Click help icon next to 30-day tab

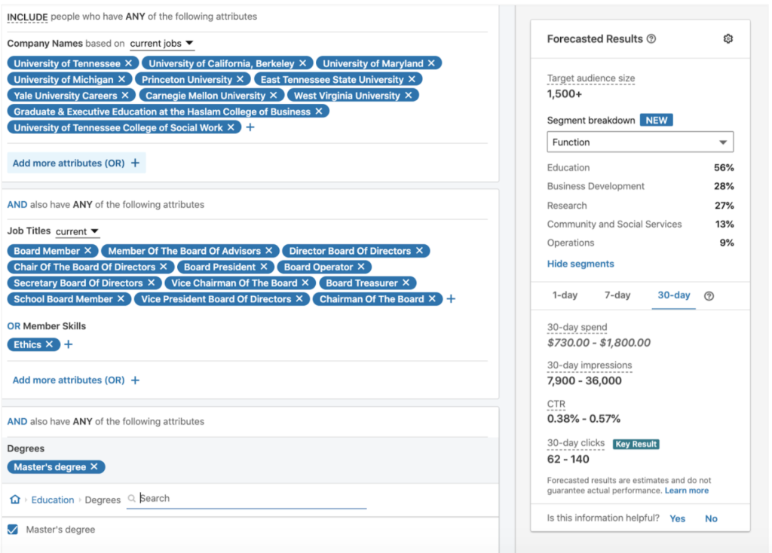709,296
